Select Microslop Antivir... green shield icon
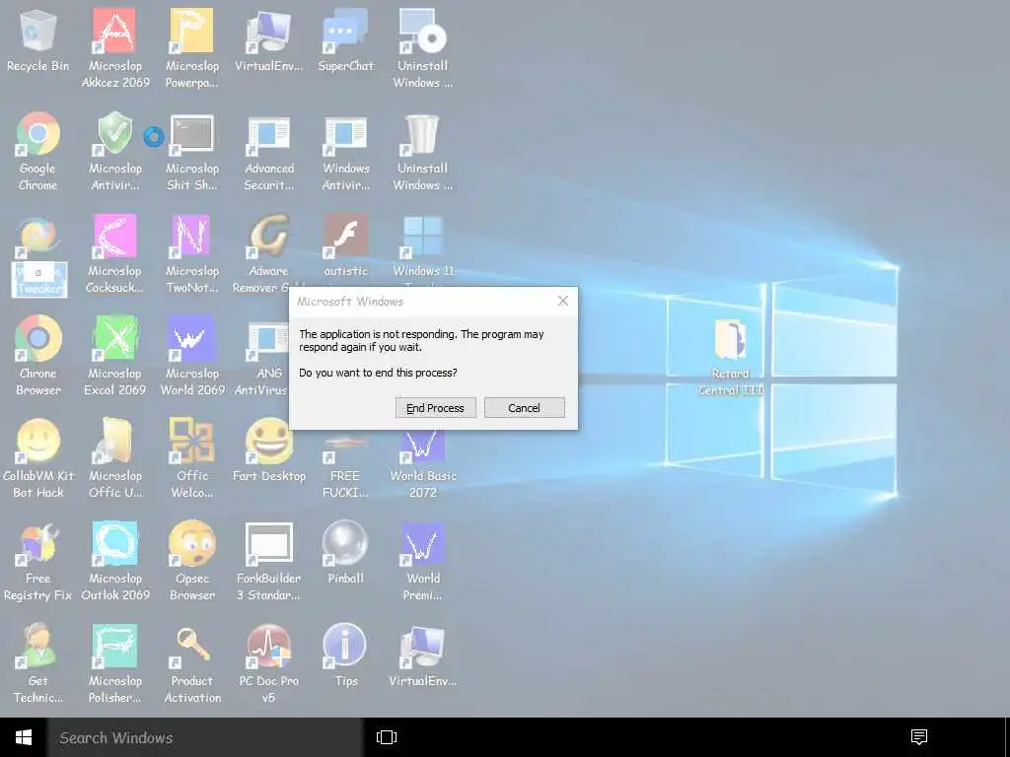 coord(114,133)
